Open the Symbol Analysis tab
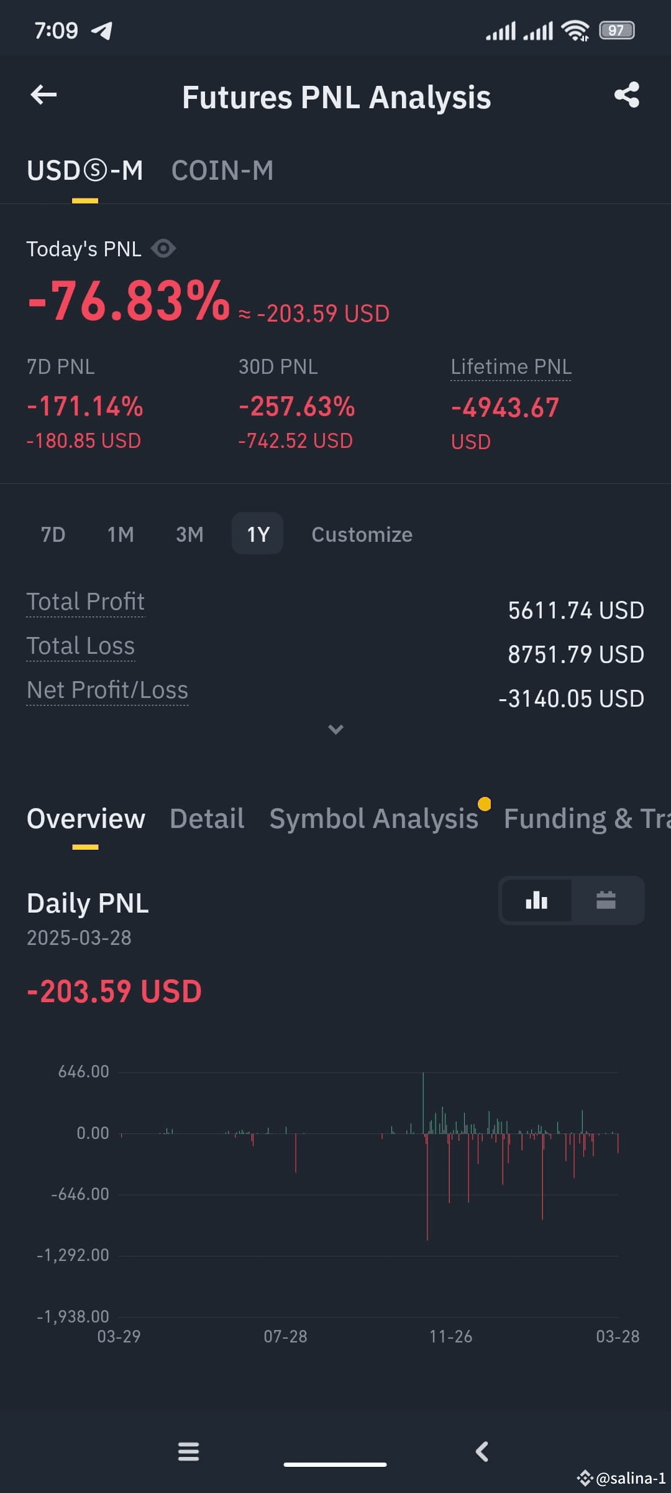 tap(374, 819)
